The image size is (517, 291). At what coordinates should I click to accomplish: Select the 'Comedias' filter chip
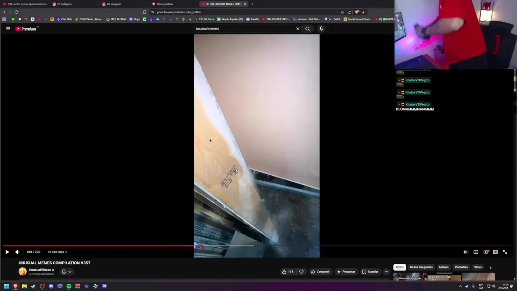pos(461,267)
